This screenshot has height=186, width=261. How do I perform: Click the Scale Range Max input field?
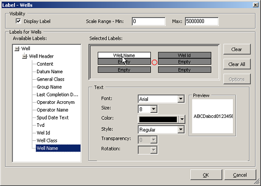[201, 22]
